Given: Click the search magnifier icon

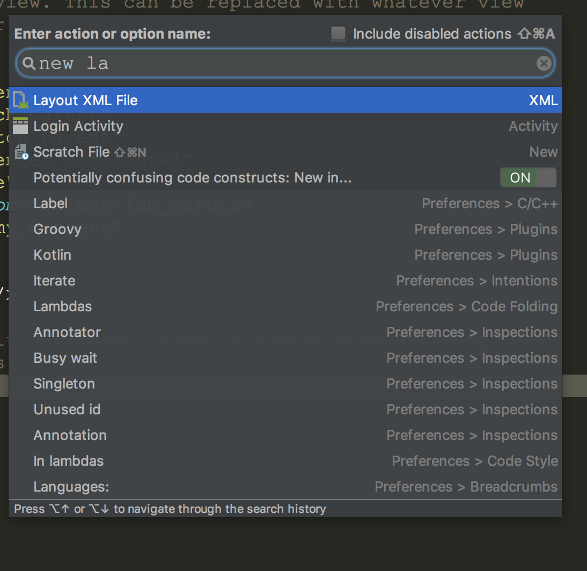Looking at the screenshot, I should [x=28, y=64].
